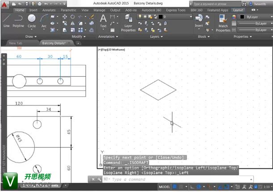Click the Text annotation tool
Screen dimensions: 273x192
[x=103, y=21]
